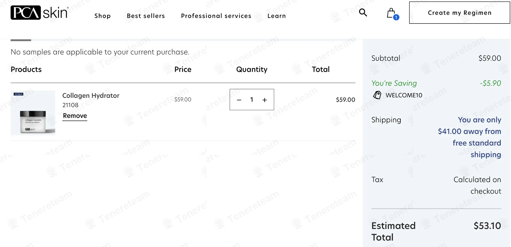Decrease quantity with the minus button
This screenshot has width=511, height=247.
click(239, 100)
